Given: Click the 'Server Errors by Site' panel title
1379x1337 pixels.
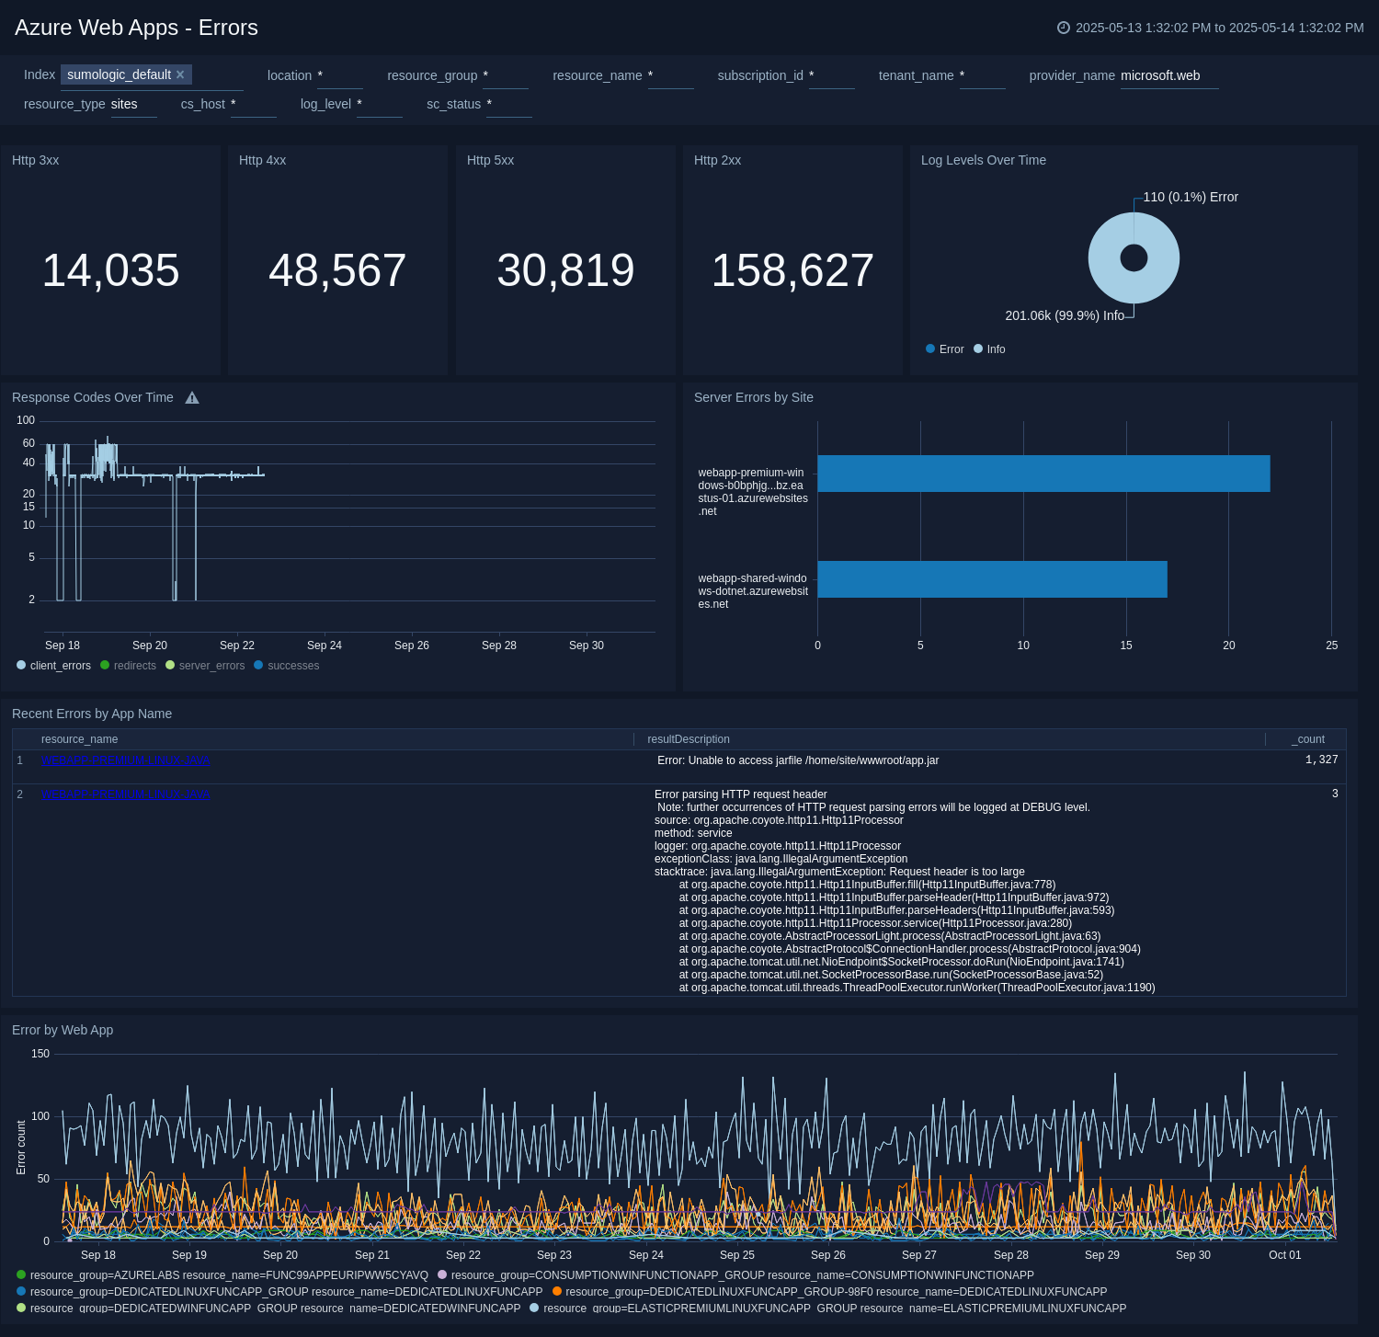Looking at the screenshot, I should pyautogui.click(x=754, y=397).
